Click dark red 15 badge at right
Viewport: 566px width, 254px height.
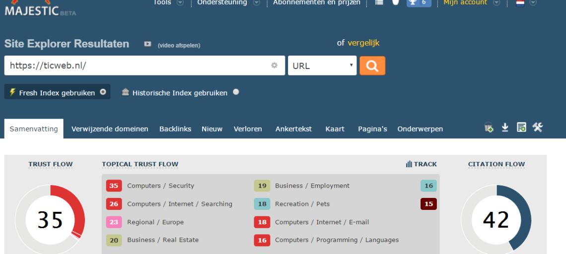click(428, 204)
